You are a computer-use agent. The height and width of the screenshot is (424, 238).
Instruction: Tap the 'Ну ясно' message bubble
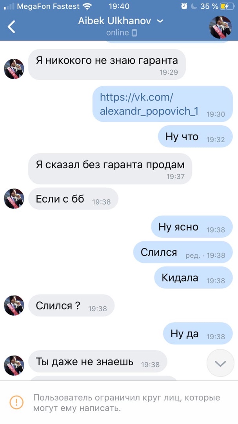pyautogui.click(x=192, y=227)
